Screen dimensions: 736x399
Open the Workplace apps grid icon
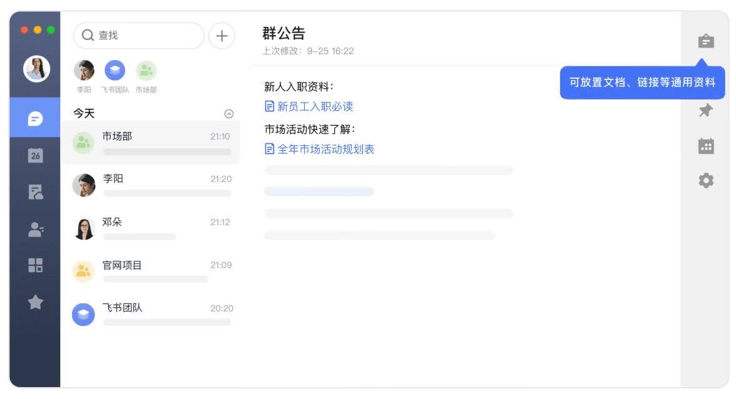(35, 265)
